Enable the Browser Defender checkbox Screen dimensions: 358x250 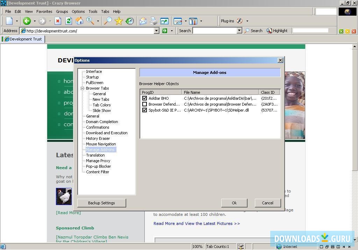(144, 104)
